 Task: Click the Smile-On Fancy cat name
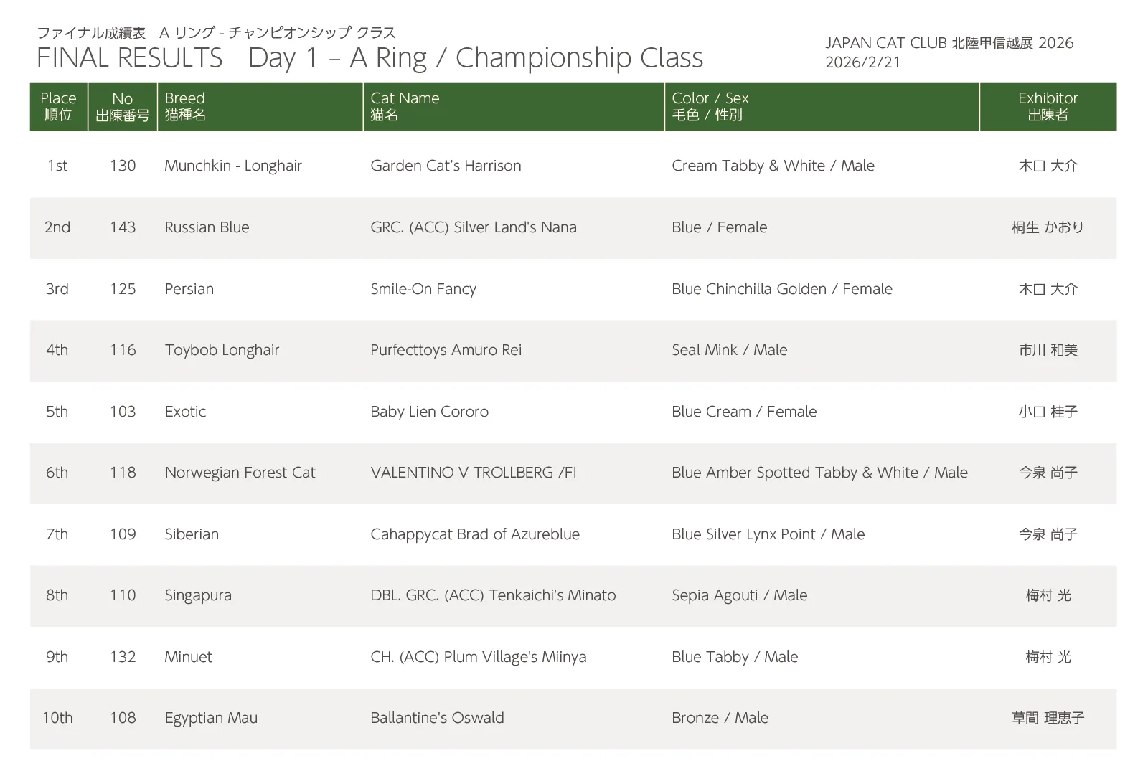[x=423, y=289]
